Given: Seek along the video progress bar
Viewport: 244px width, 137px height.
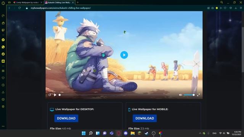Looking at the screenshot, I should [x=117, y=95].
